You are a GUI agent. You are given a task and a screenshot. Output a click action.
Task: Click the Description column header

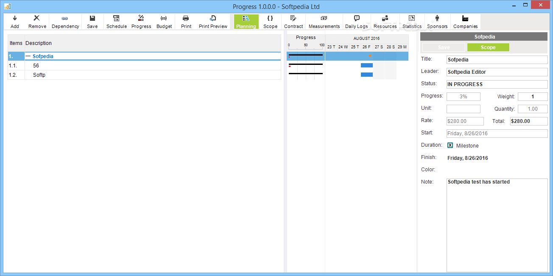[39, 43]
